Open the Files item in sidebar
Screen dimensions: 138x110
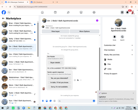click(118, 64)
